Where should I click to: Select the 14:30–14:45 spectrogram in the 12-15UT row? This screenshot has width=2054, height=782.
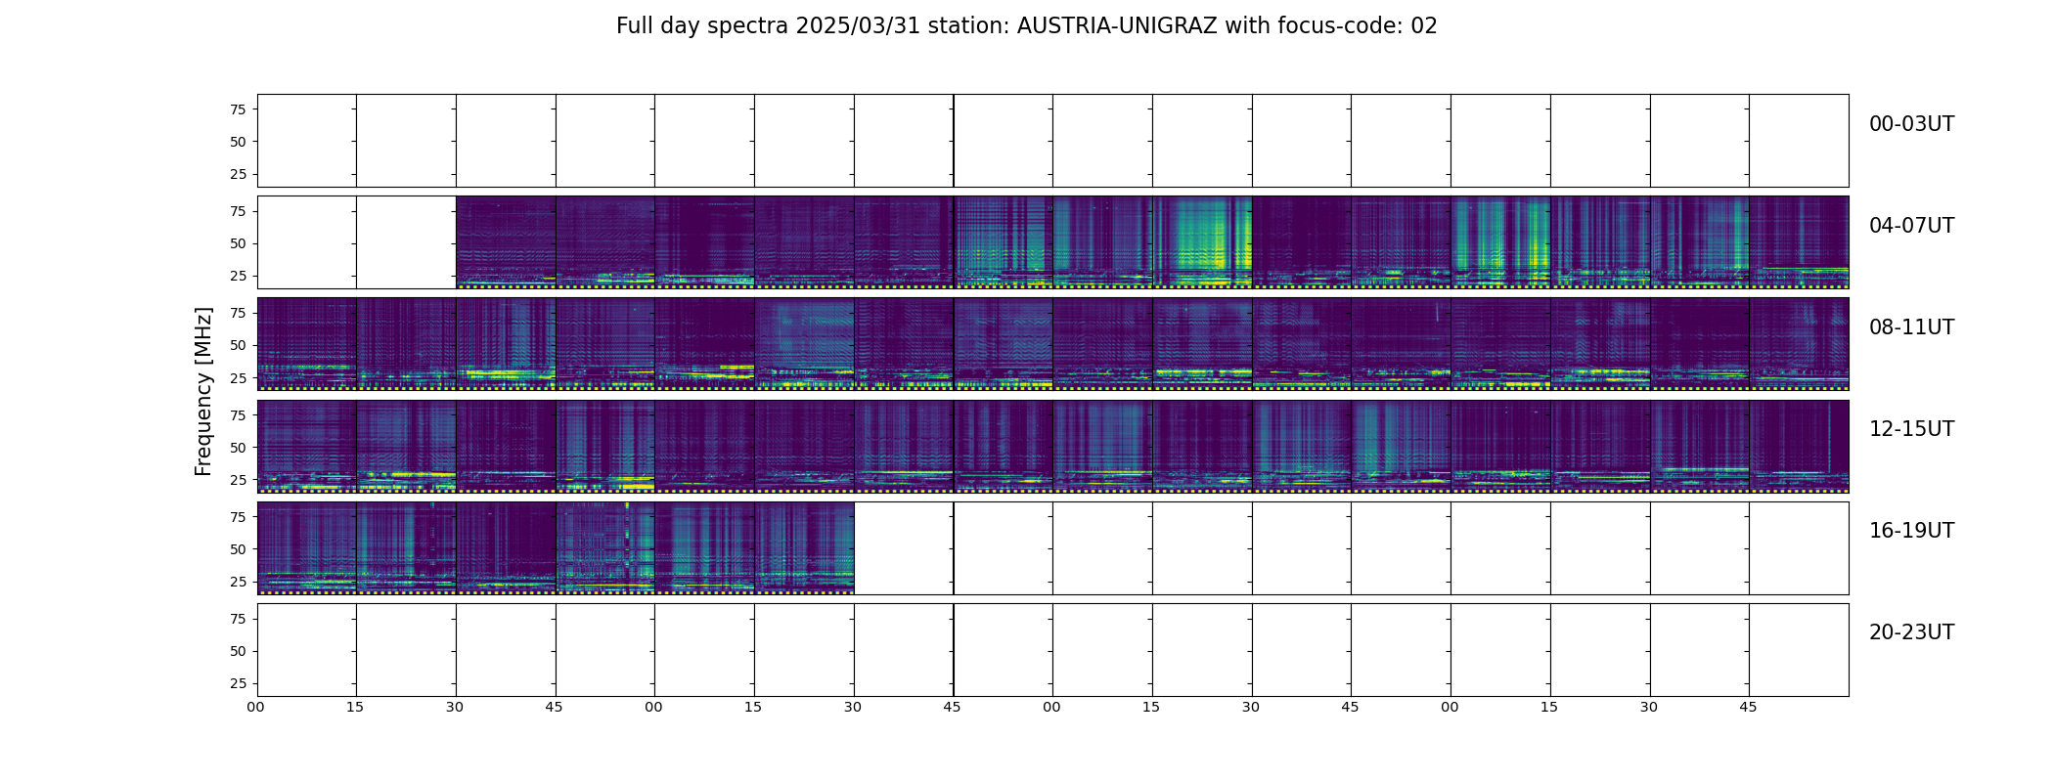(1302, 446)
